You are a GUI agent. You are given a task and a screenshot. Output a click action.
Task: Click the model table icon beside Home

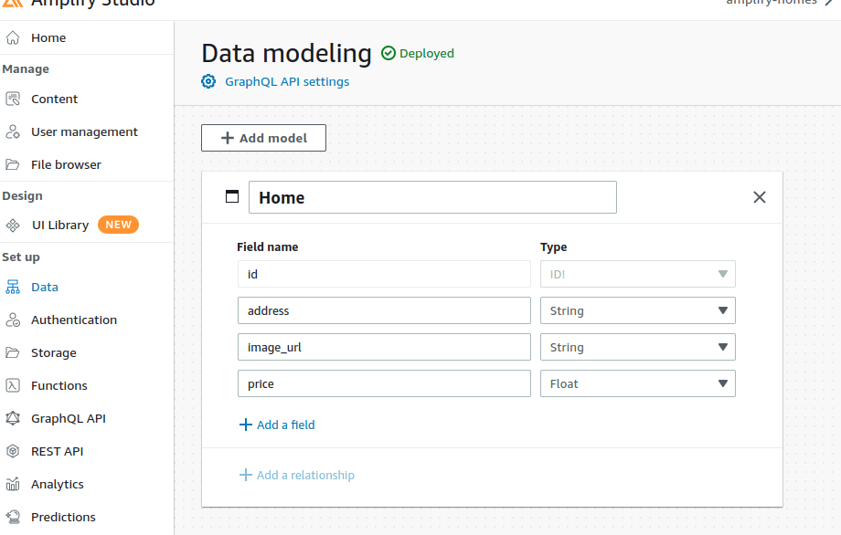tap(232, 196)
